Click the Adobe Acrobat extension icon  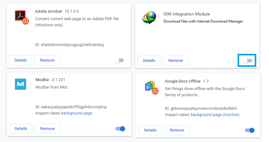pos(22,17)
